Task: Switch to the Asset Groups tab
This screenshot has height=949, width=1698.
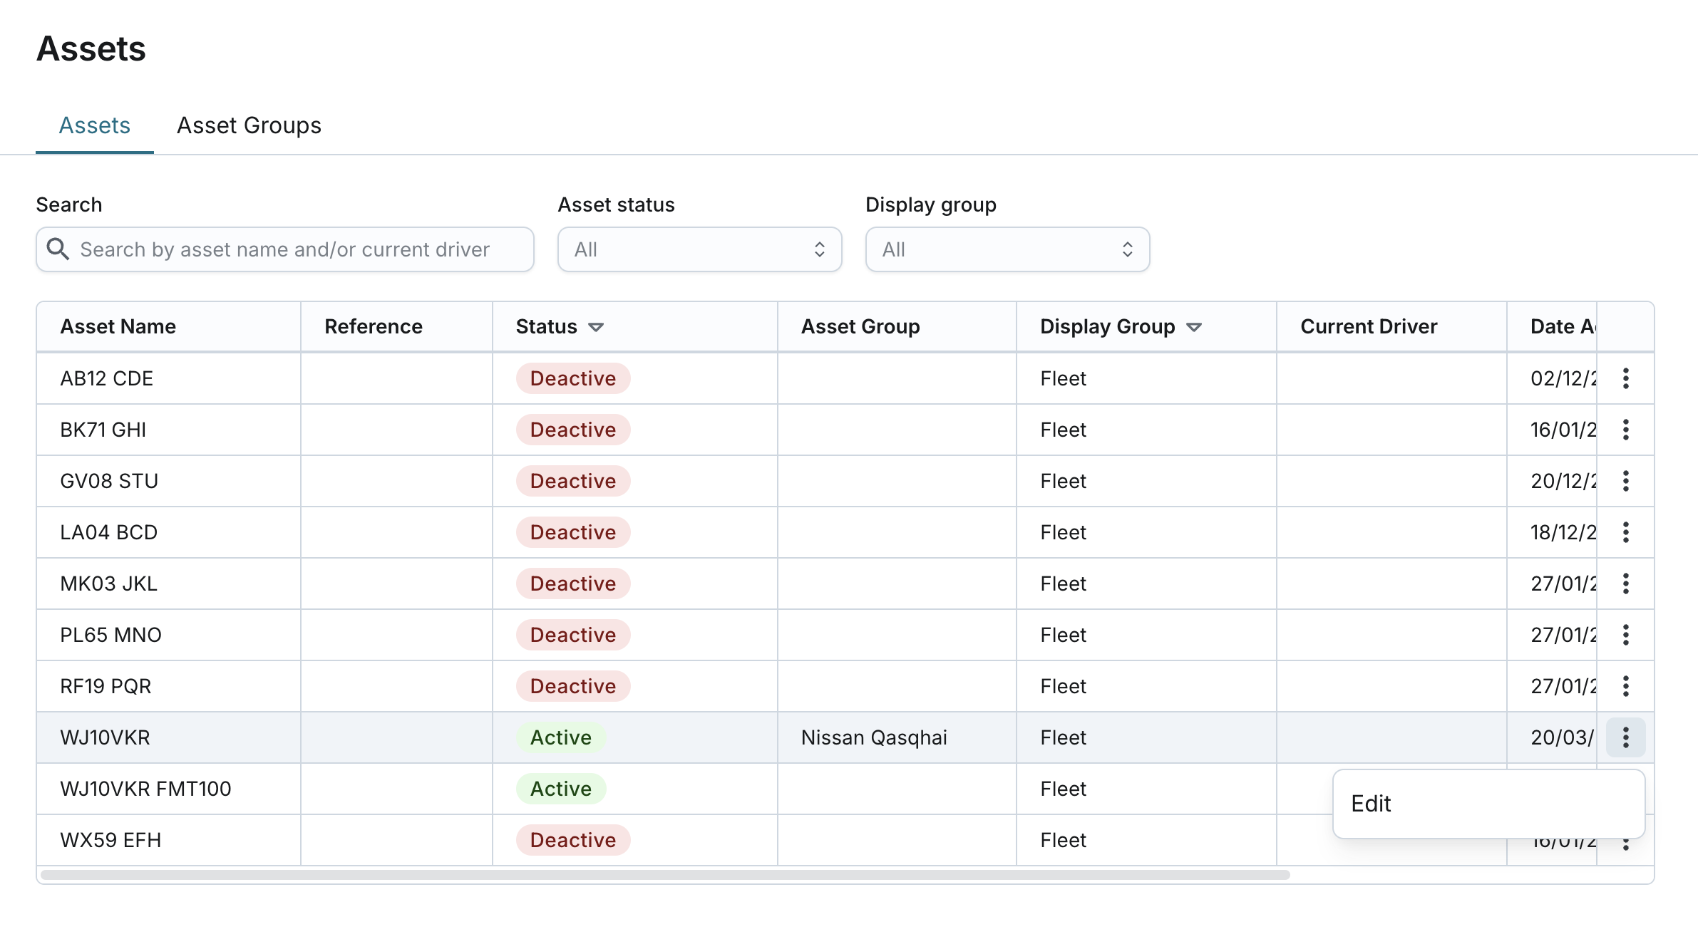Action: [x=249, y=125]
